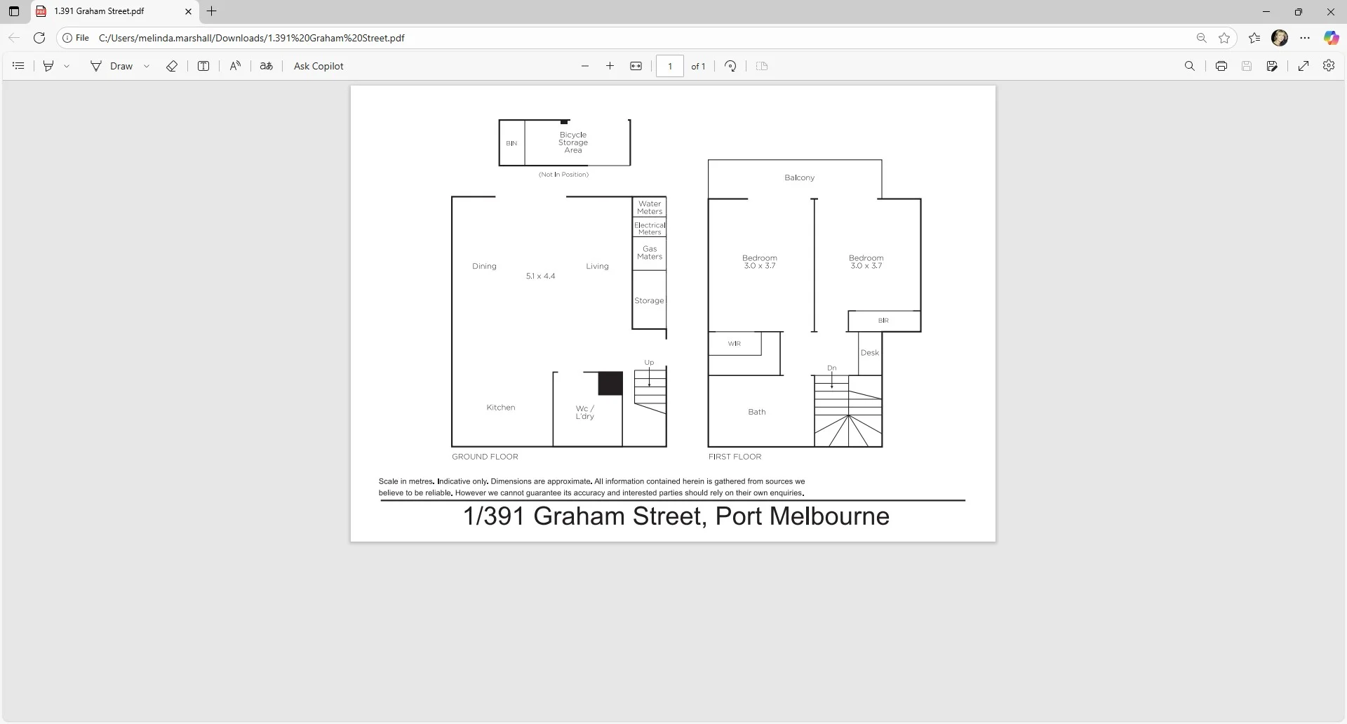This screenshot has height=724, width=1347.
Task: Select the Erase tool
Action: point(172,66)
